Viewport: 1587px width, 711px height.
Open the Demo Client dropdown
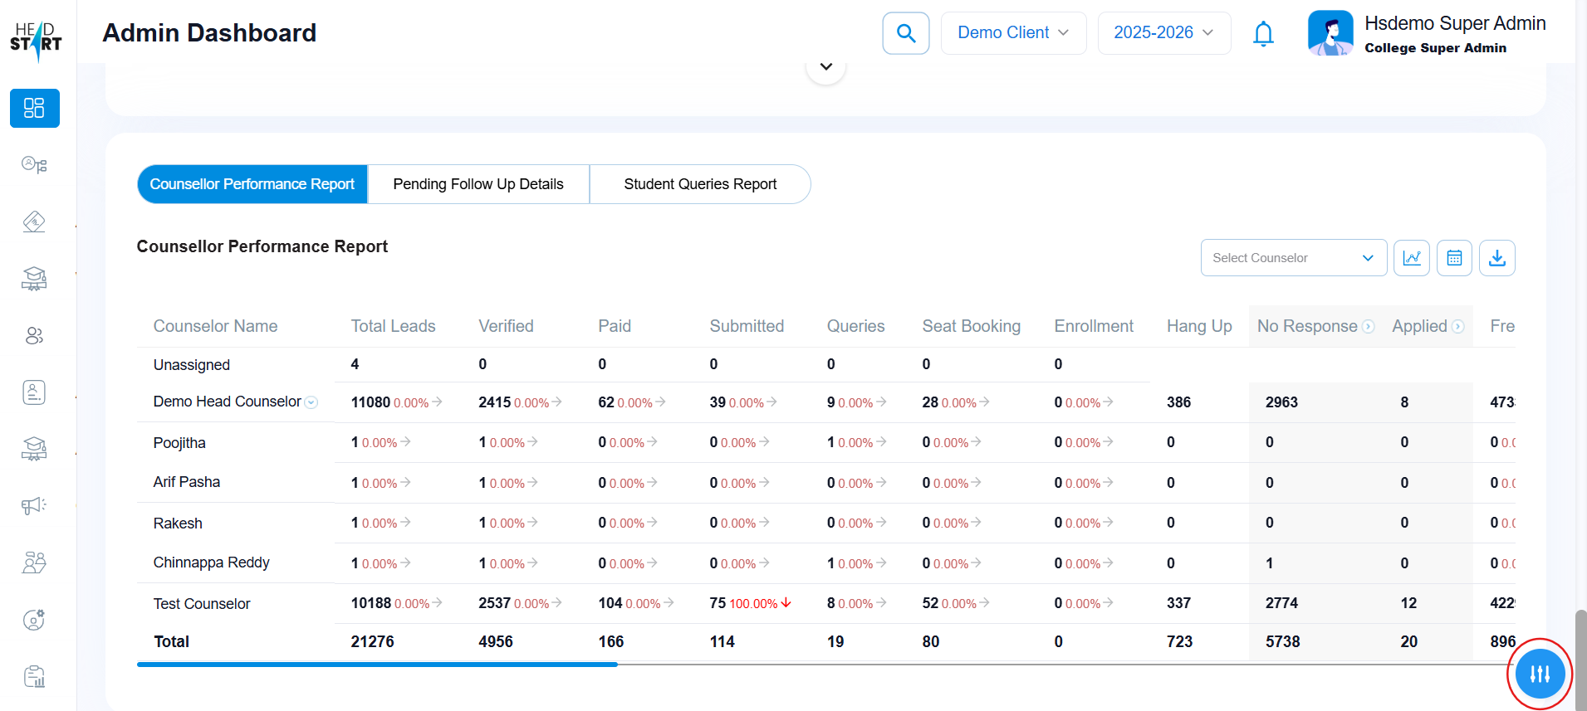[1012, 33]
